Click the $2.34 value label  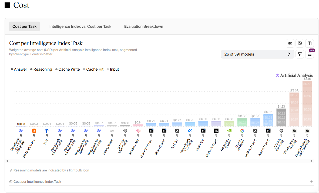pos(294,90)
